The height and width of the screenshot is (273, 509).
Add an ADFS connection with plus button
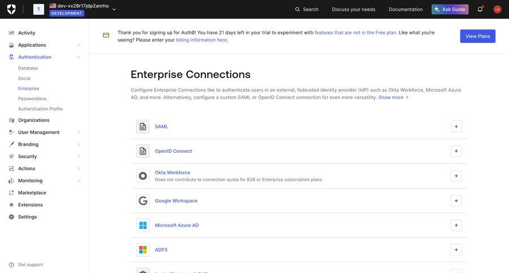pyautogui.click(x=456, y=250)
